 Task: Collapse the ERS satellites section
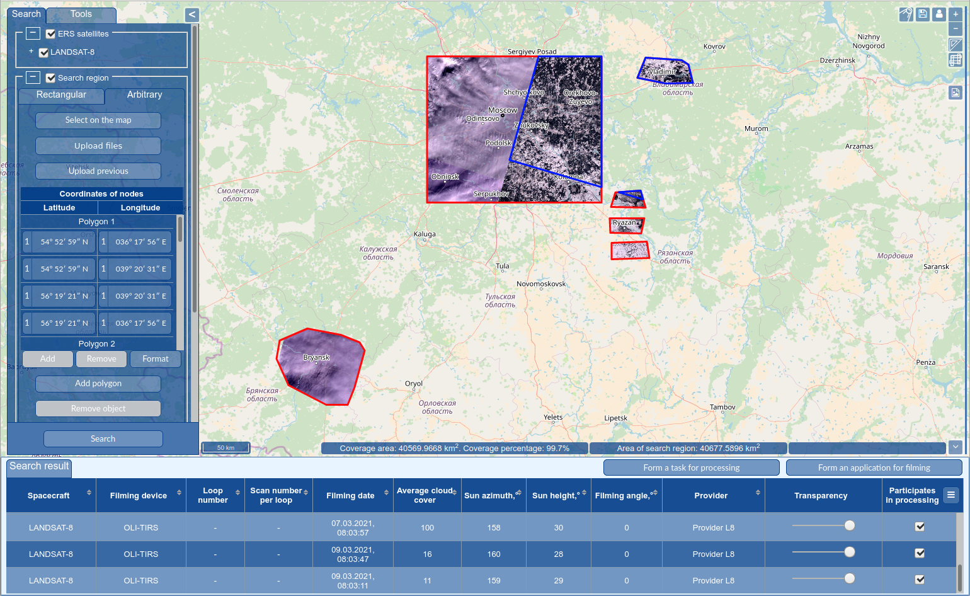33,33
